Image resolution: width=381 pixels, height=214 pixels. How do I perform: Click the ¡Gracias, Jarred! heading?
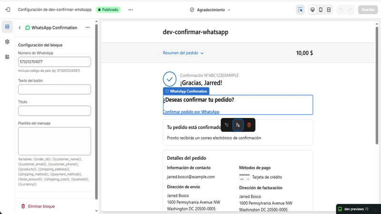click(201, 83)
